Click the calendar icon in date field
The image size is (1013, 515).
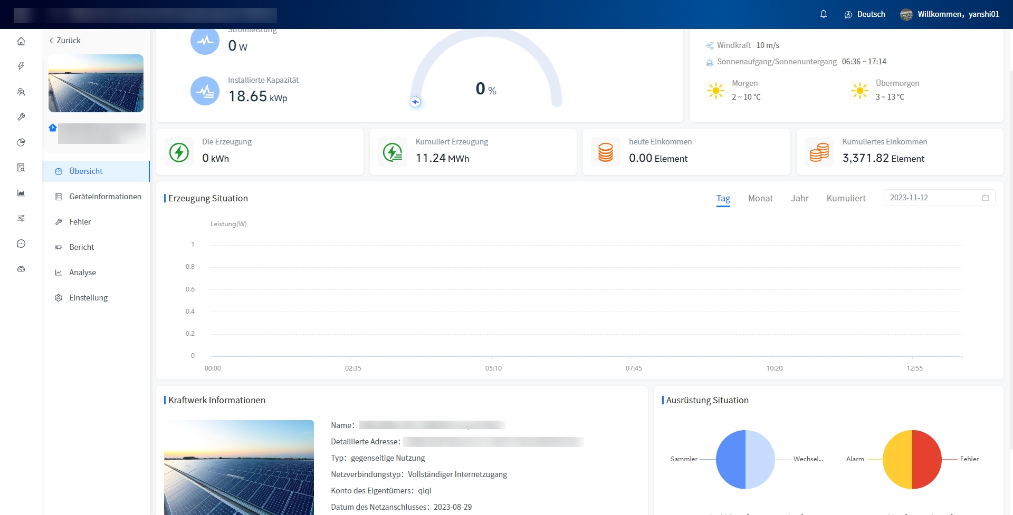(x=985, y=198)
